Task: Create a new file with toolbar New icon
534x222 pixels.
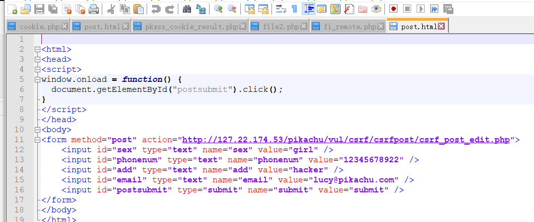Action: click(12, 9)
